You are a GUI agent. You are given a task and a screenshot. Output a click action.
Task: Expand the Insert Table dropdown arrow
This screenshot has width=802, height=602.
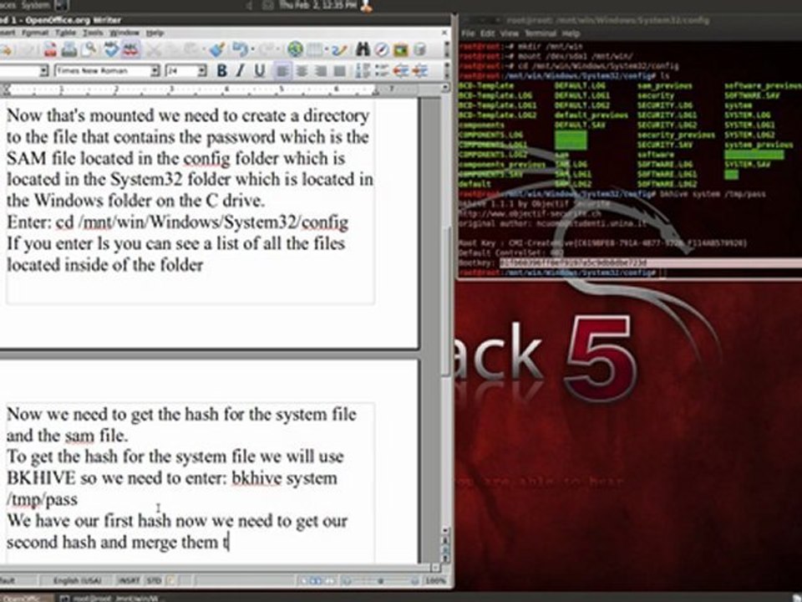coord(327,49)
